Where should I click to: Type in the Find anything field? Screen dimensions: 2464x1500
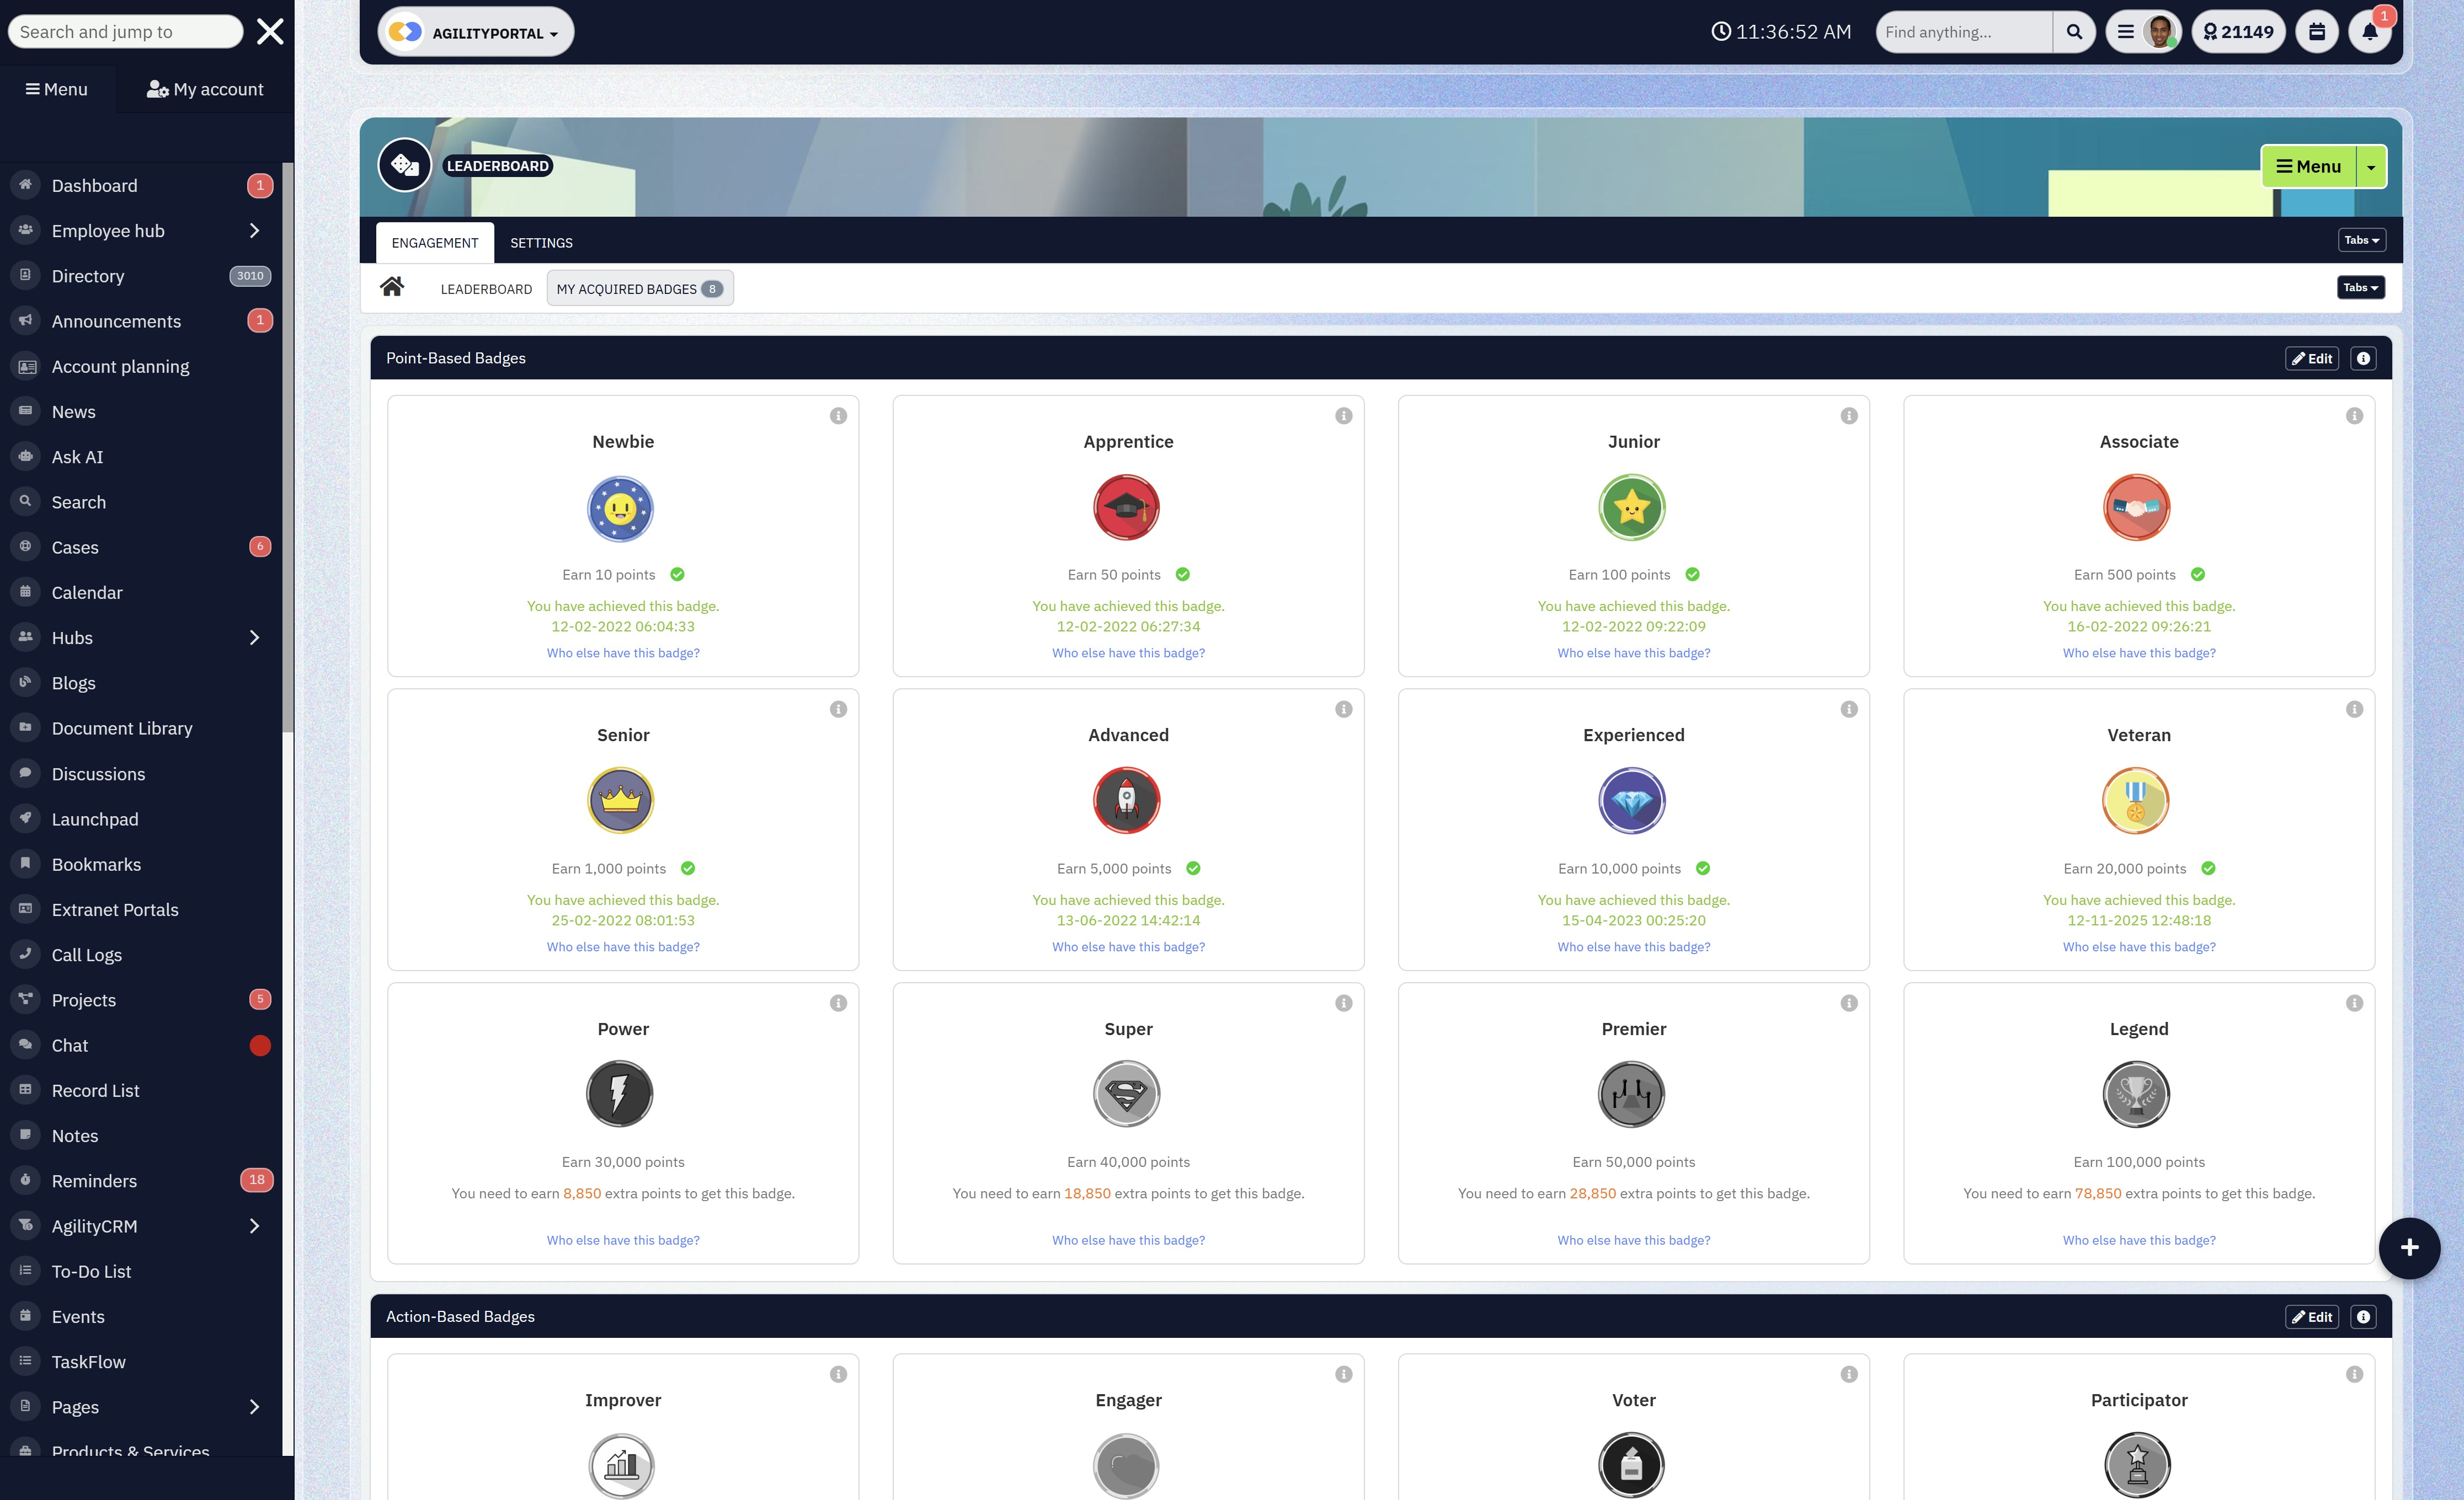point(1962,32)
